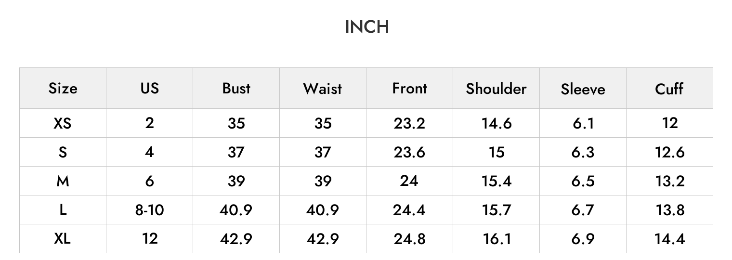Click the 14.6 Shoulder measurement cell
Viewport: 732px width, 260px height.
496,123
